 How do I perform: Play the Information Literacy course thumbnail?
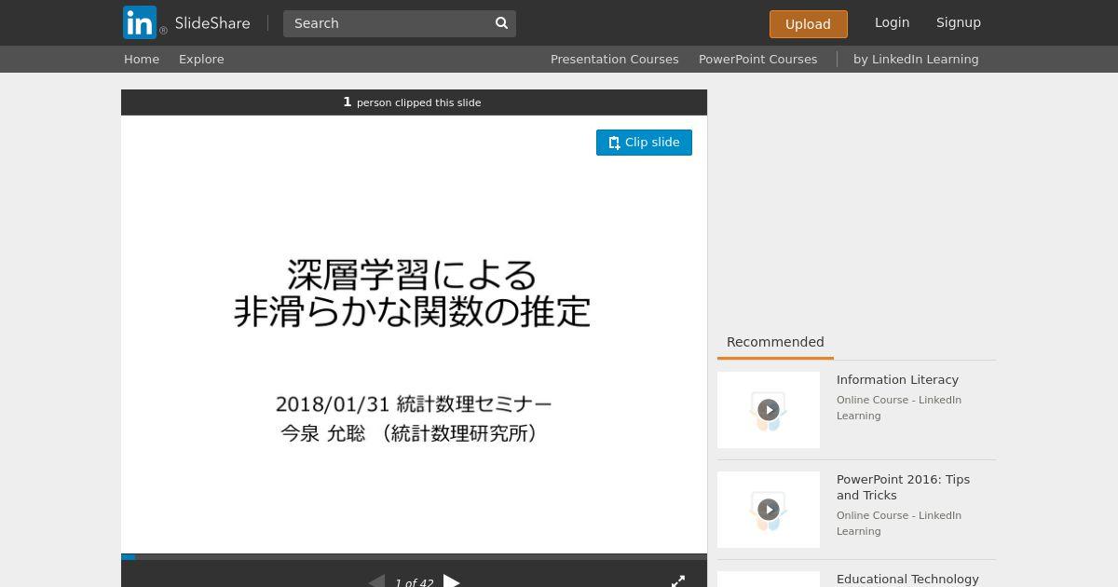pyautogui.click(x=769, y=410)
